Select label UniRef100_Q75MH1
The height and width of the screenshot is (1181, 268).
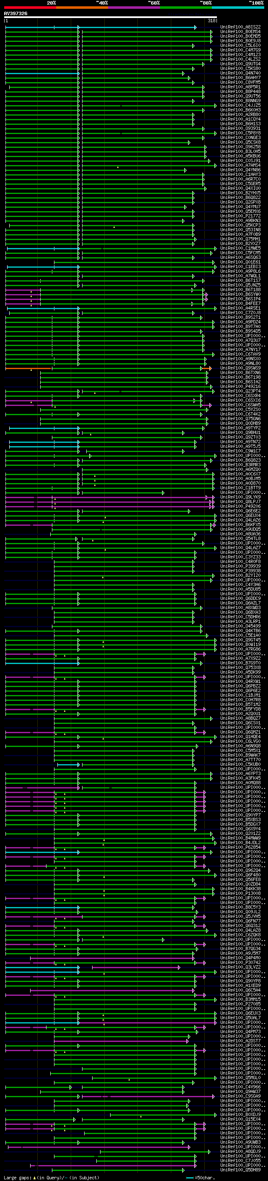[x=240, y=239]
